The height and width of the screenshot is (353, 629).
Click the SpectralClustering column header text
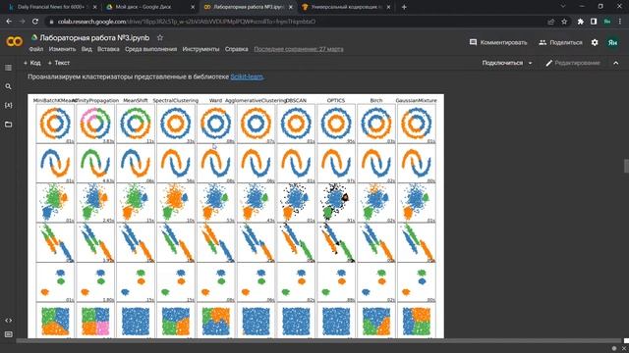click(176, 100)
